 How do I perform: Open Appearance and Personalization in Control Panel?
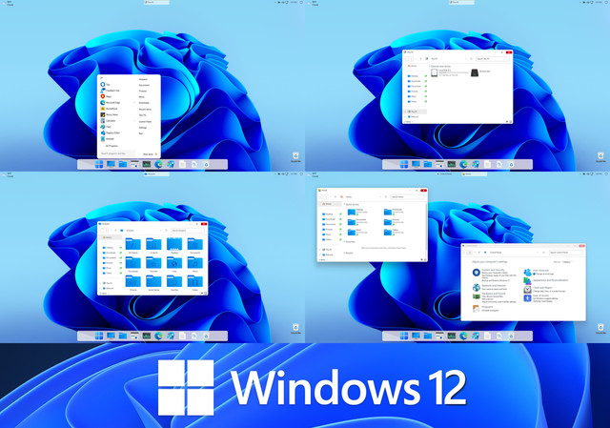click(x=551, y=280)
